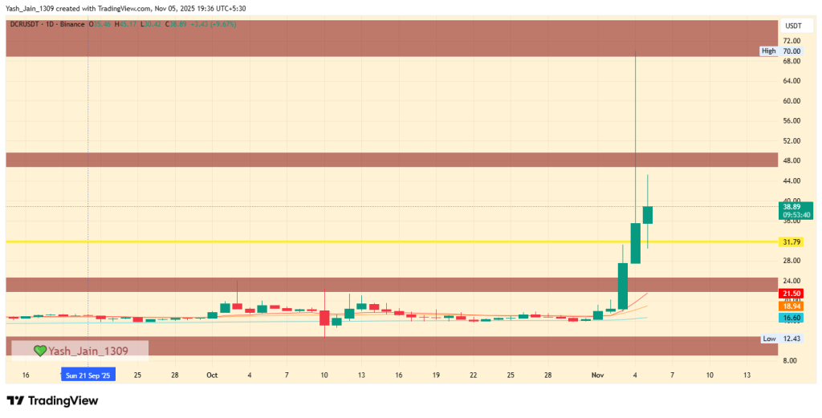Click the High 70.00 marker label
Viewport: 822px width, 418px height.
[x=782, y=51]
